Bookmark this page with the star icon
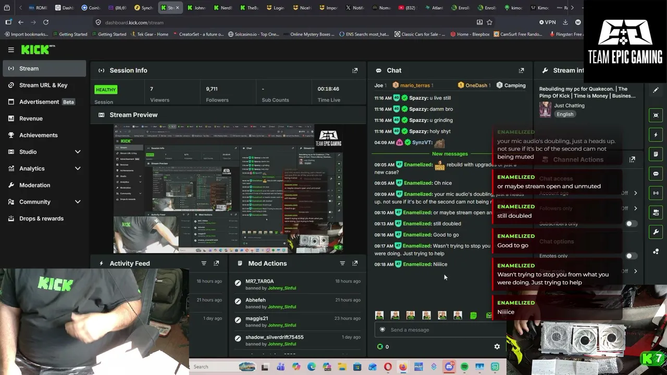The height and width of the screenshot is (375, 667). pyautogui.click(x=489, y=22)
